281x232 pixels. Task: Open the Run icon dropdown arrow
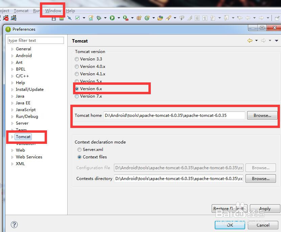(x=119, y=18)
